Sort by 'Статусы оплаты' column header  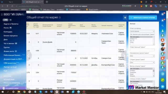click(x=59, y=26)
